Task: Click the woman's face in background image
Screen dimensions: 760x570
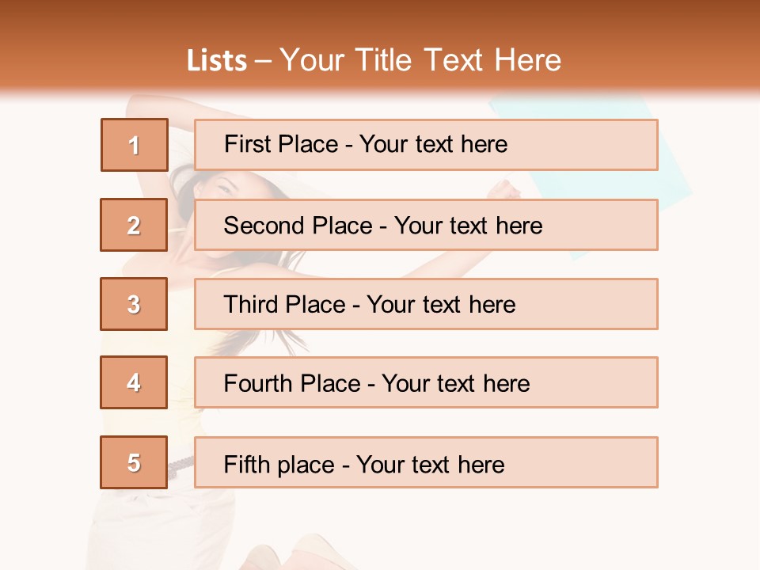Action: 230,188
